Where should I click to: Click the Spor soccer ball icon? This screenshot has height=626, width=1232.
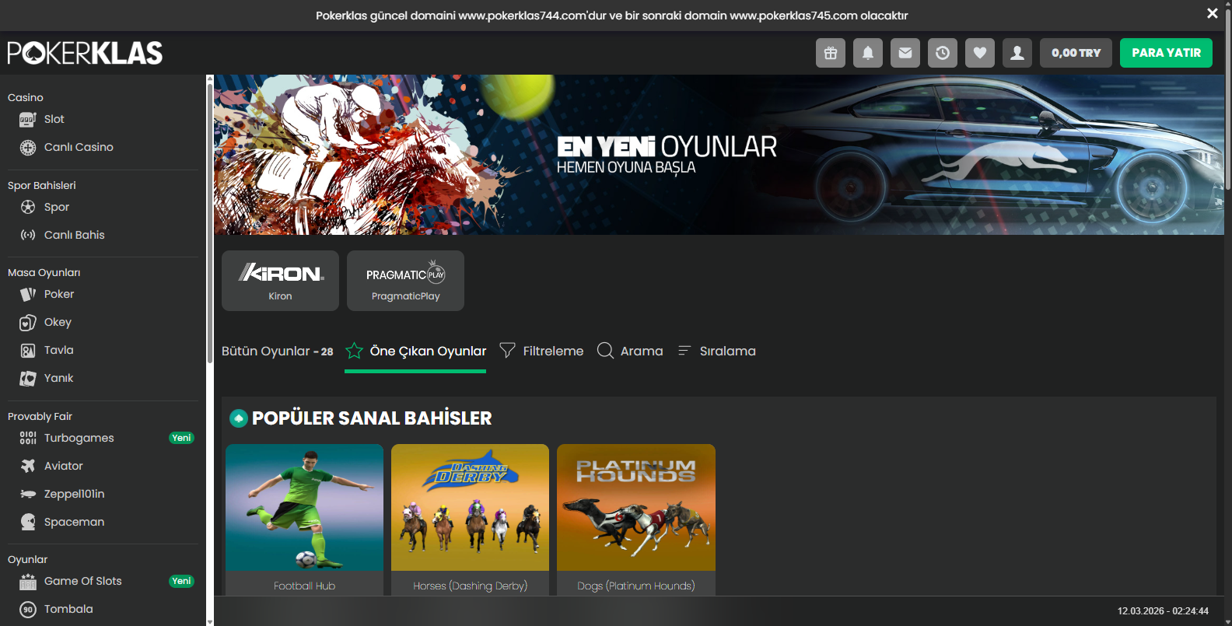(x=28, y=207)
